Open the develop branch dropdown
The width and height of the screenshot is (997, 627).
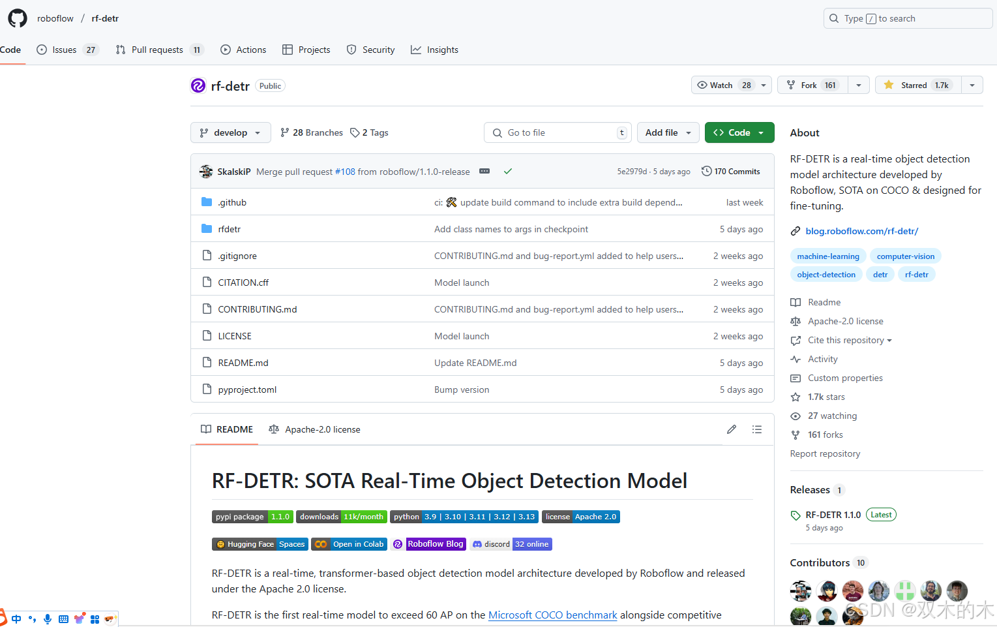pyautogui.click(x=231, y=132)
